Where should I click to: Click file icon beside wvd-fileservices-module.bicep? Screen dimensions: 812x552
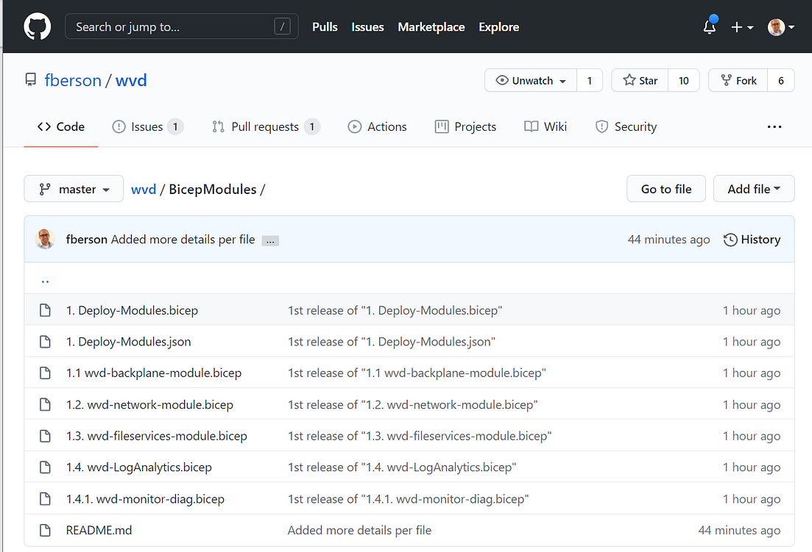45,436
